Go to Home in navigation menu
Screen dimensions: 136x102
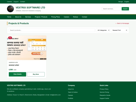point(9,17)
